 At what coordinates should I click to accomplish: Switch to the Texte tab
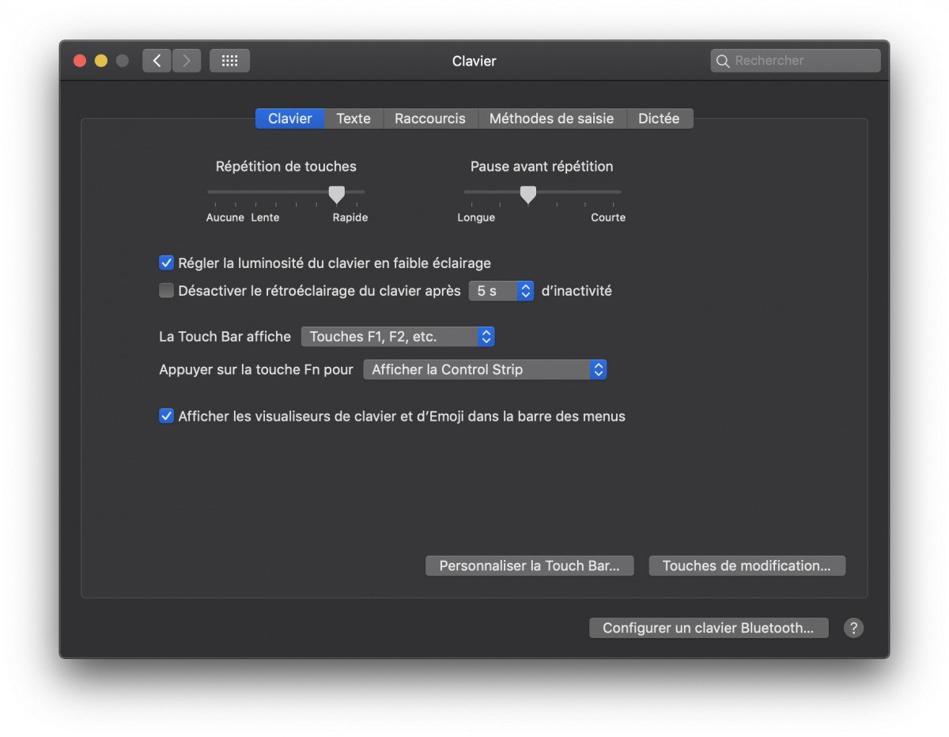pyautogui.click(x=353, y=118)
